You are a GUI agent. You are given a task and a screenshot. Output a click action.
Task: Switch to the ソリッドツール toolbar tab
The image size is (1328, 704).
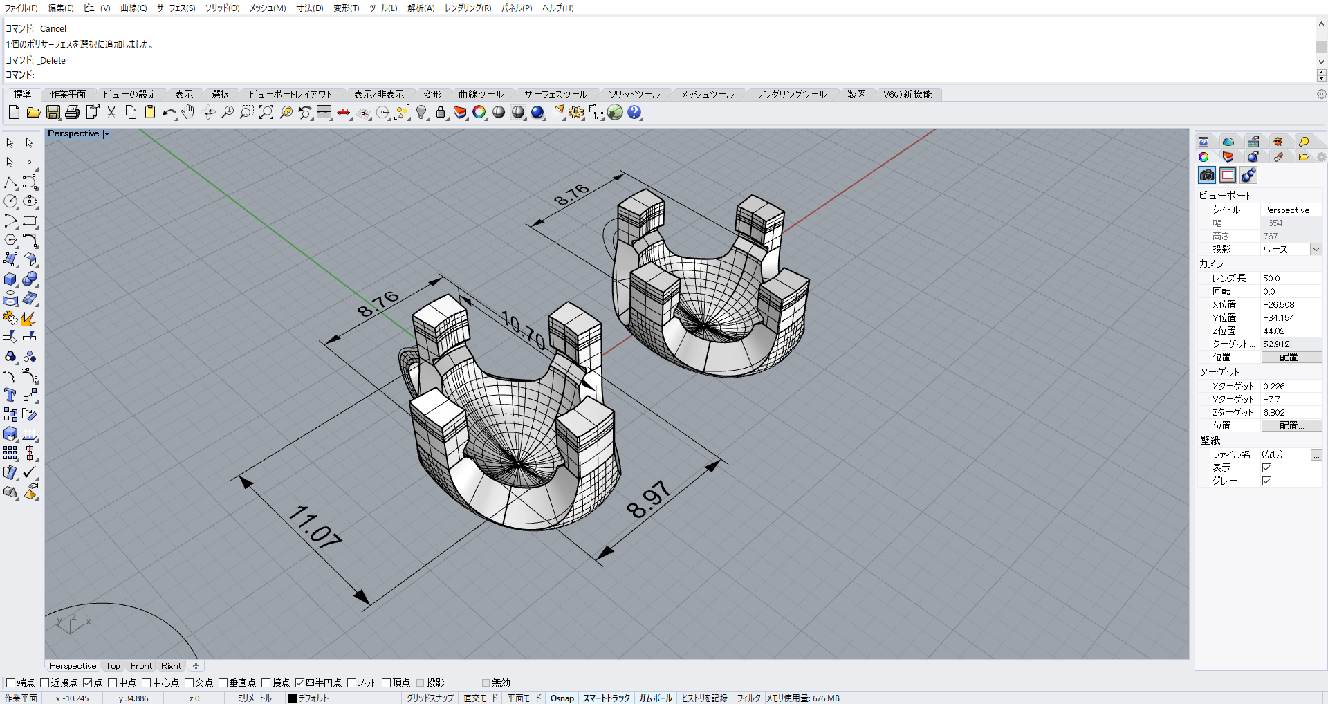coord(634,94)
